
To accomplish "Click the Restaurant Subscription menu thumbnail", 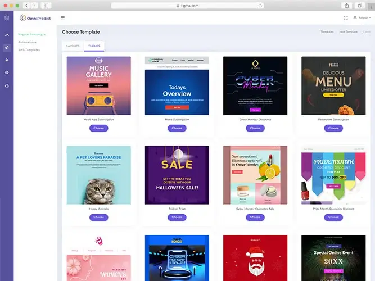I will pos(333,85).
